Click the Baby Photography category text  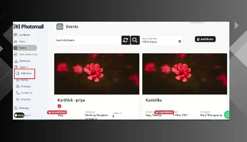211,115
